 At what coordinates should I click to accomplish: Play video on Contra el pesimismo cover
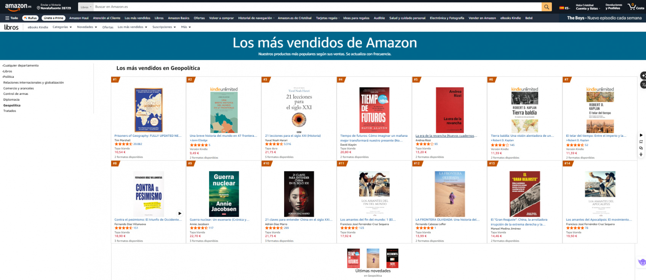click(180, 213)
